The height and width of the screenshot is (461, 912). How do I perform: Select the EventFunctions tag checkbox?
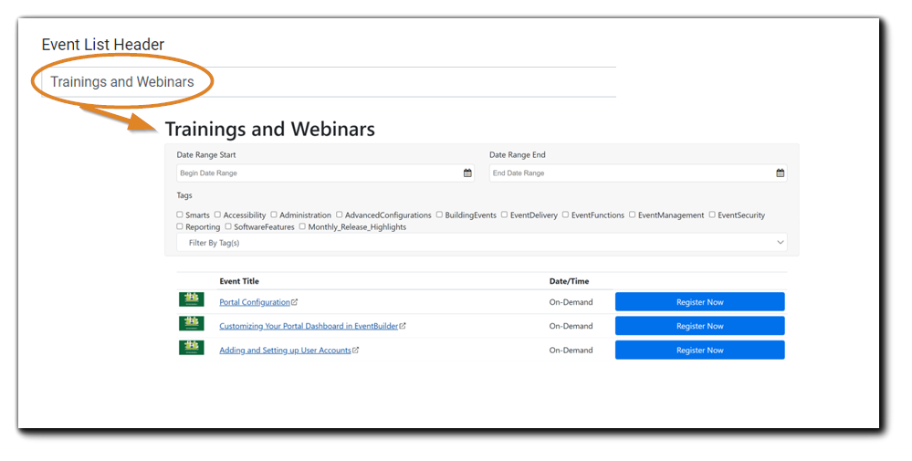point(565,215)
